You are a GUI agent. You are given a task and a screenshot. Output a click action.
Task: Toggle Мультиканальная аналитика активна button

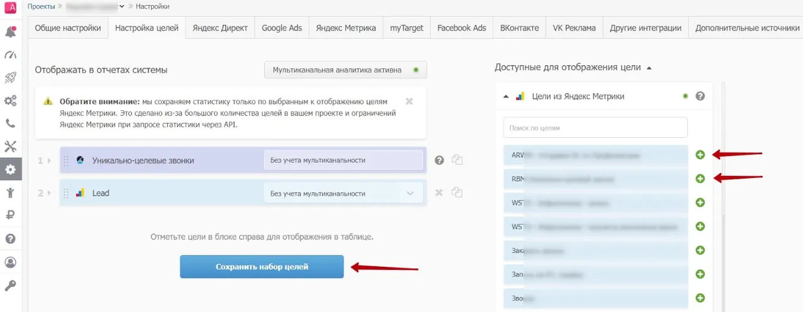click(x=346, y=70)
